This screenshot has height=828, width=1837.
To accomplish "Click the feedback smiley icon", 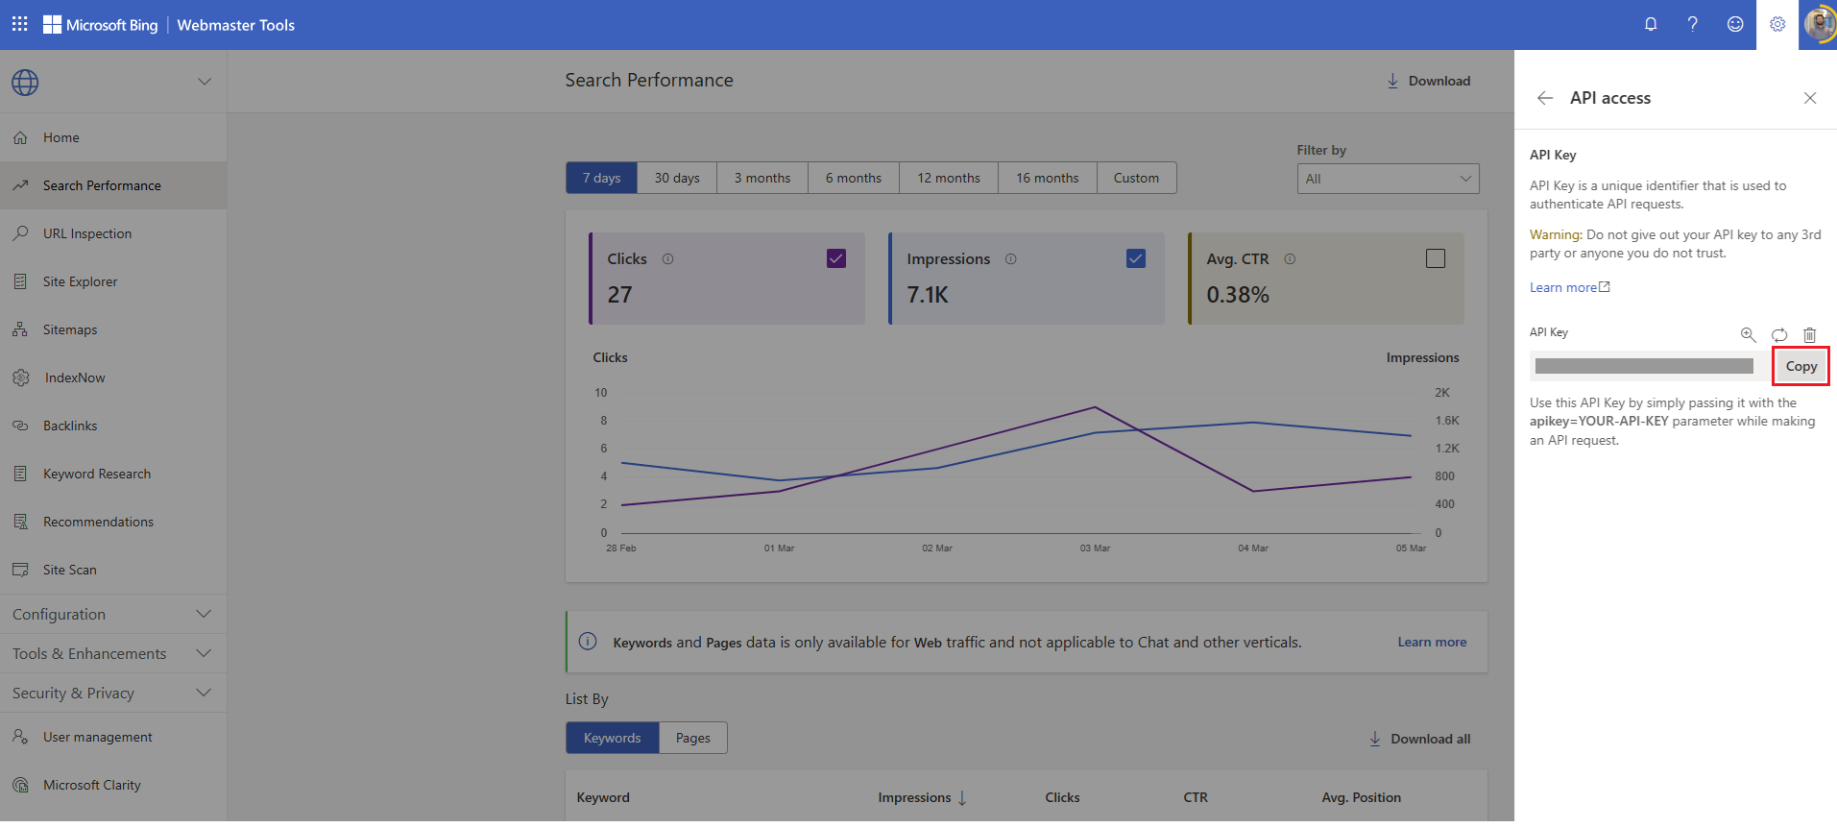I will tap(1735, 24).
